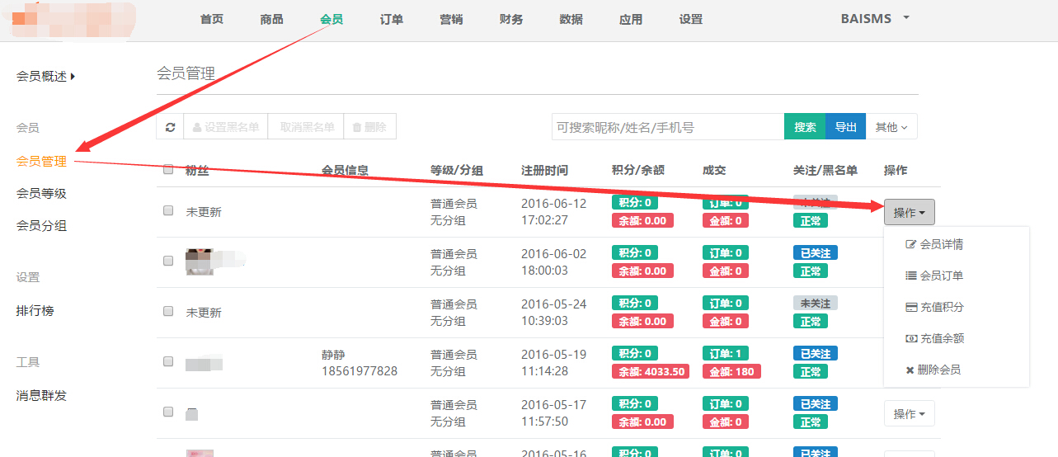The image size is (1058, 457).
Task: Click the 删除 trash toolbar button
Action: coord(369,127)
